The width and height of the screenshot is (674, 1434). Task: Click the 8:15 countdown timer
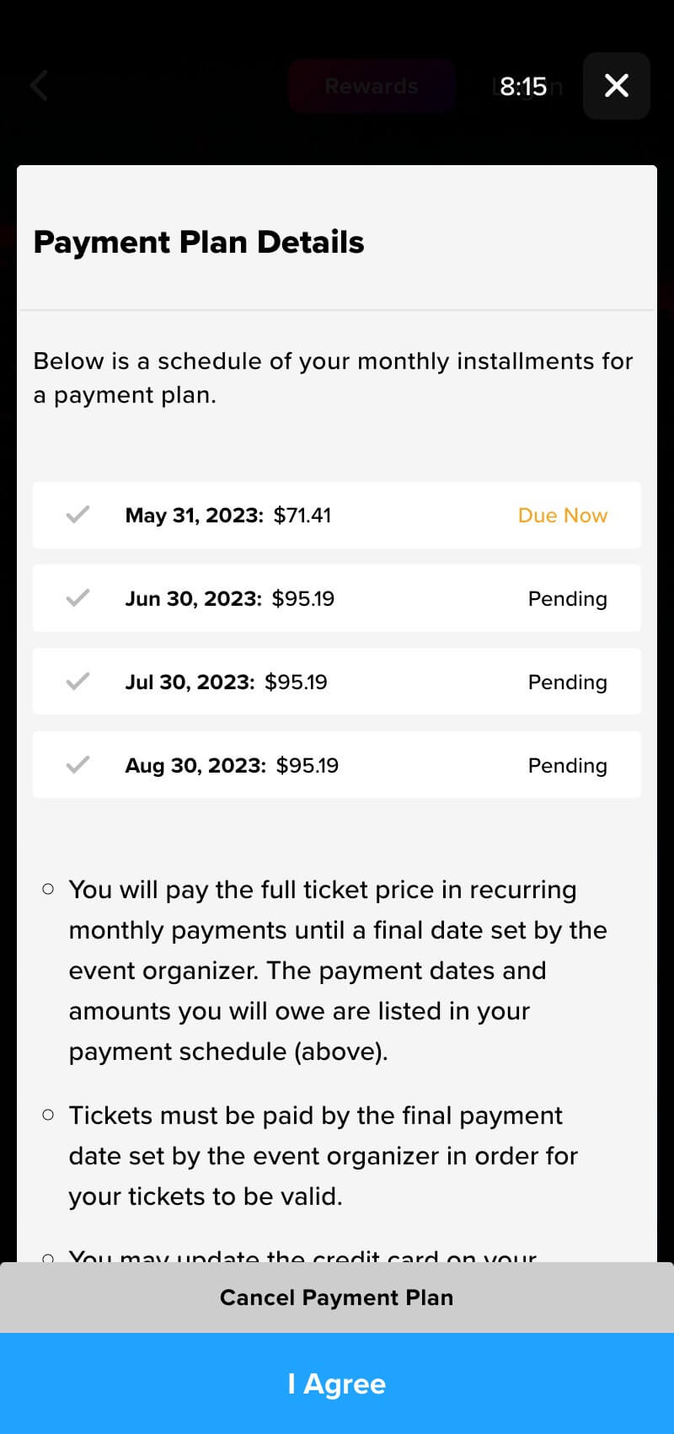(x=523, y=86)
